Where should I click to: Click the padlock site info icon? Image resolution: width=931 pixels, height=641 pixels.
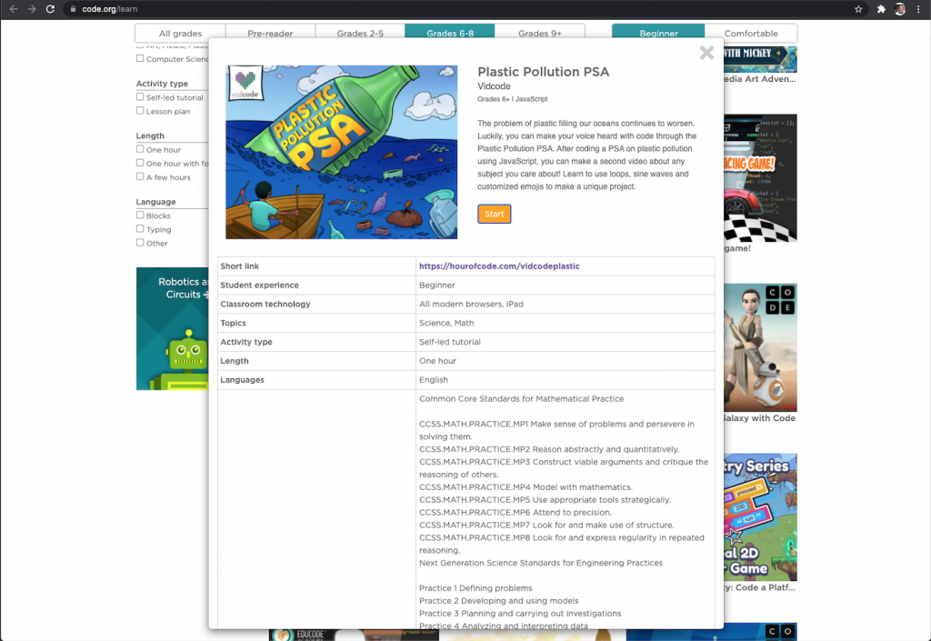click(73, 9)
